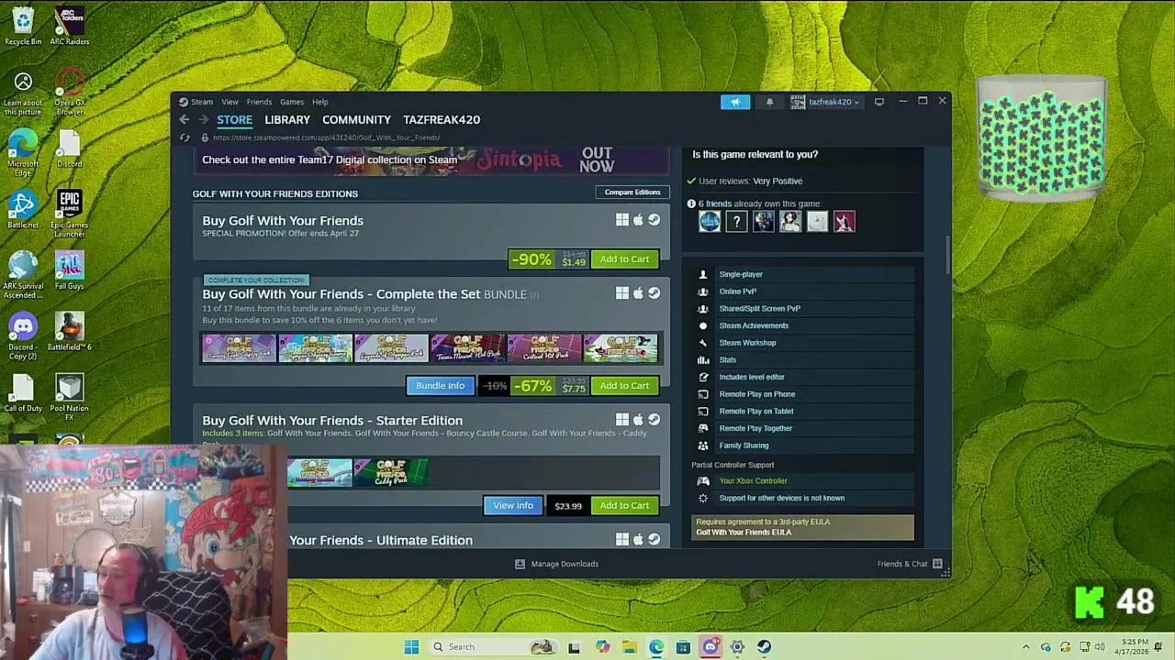
Task: Add base Golf With Your Friends to cart
Action: (624, 259)
